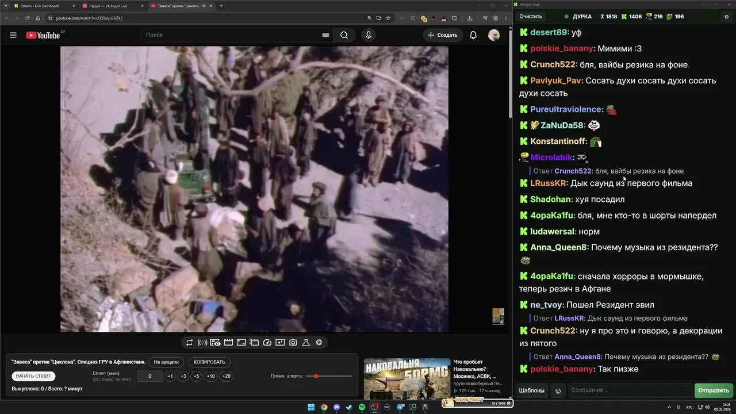Image resolution: width=736 pixels, height=414 pixels.
Task: Add 1 minute to the split
Action: point(170,376)
